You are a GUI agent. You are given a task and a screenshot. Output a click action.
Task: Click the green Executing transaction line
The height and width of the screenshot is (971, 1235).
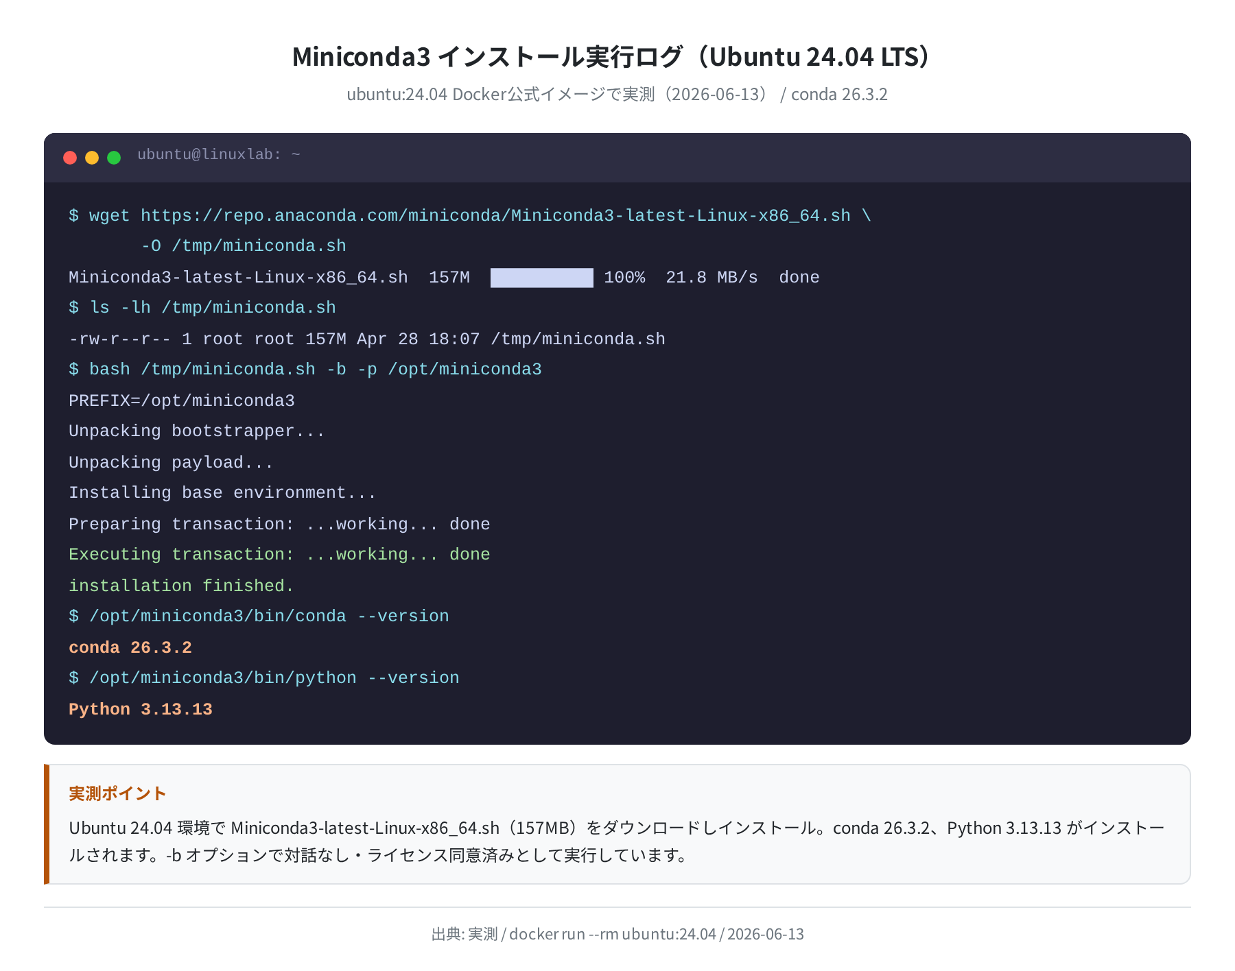pos(279,555)
